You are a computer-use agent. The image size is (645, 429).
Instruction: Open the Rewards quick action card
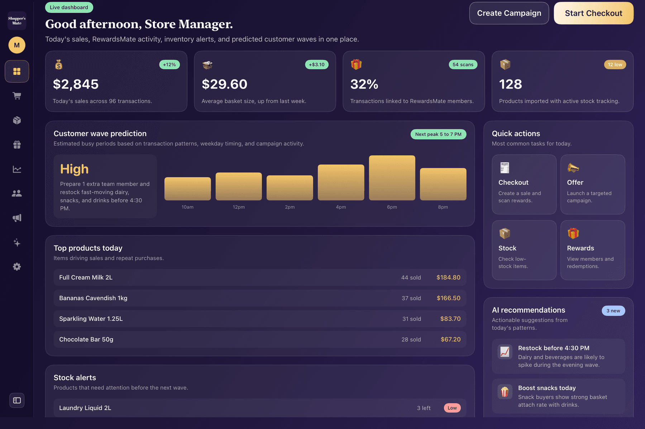click(x=593, y=250)
